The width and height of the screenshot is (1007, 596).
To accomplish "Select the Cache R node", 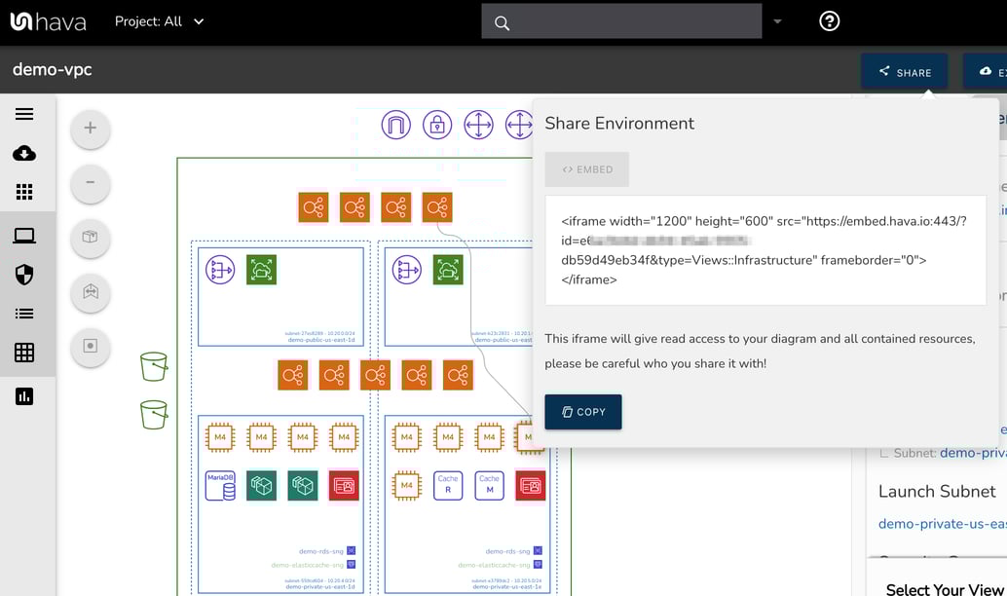I will [448, 485].
